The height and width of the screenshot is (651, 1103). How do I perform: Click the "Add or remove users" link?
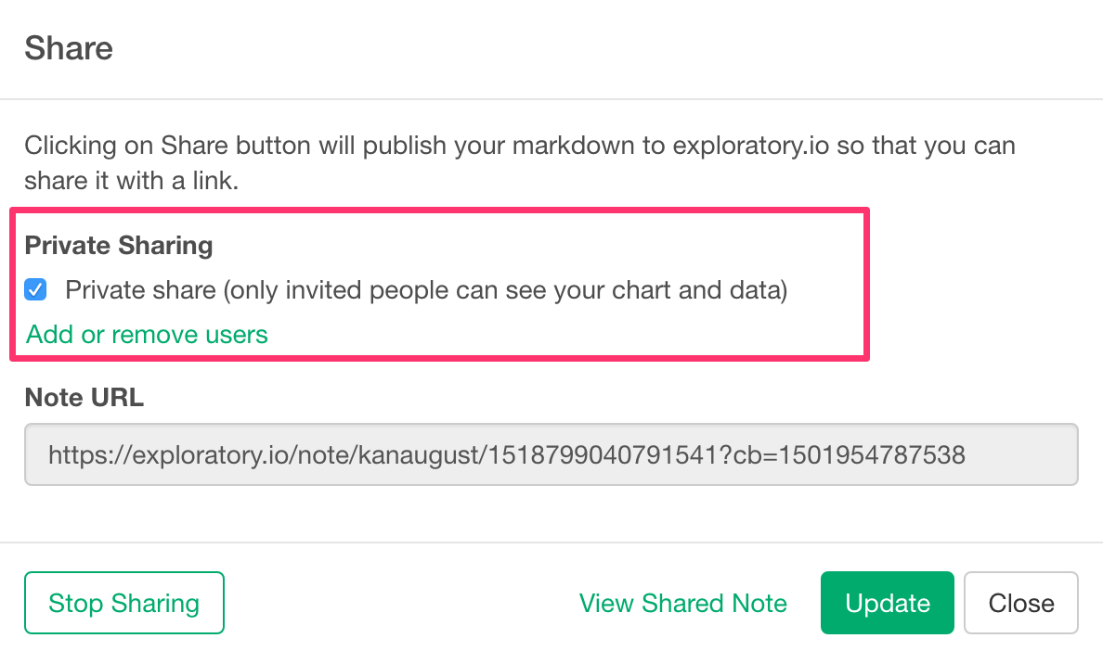(x=147, y=335)
